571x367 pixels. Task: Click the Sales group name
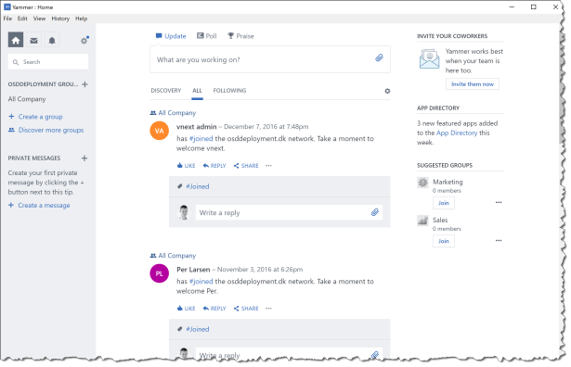point(440,221)
